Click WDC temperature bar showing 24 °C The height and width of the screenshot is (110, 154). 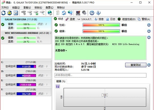point(26,42)
